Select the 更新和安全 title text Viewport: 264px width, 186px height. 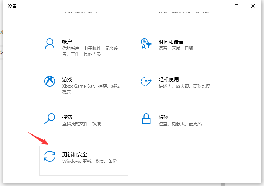75,155
